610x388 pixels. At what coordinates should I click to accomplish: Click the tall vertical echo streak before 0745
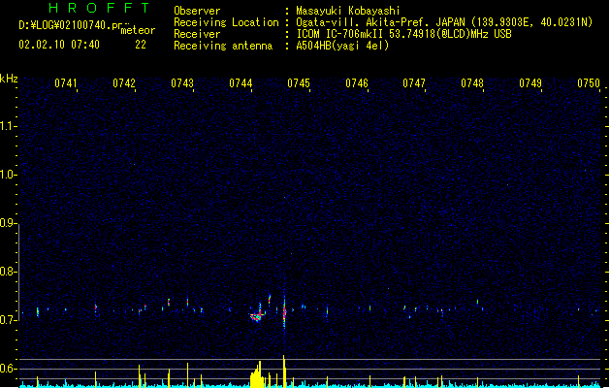coord(284,311)
